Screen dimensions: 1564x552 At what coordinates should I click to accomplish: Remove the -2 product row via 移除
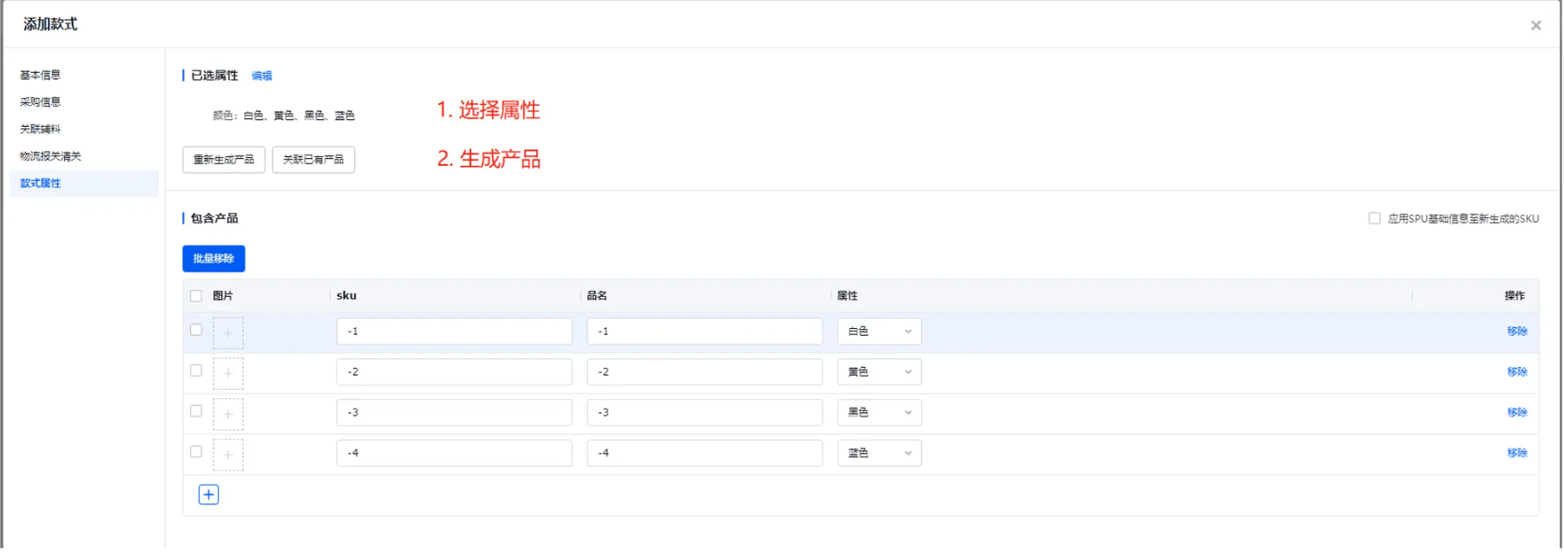tap(1516, 372)
